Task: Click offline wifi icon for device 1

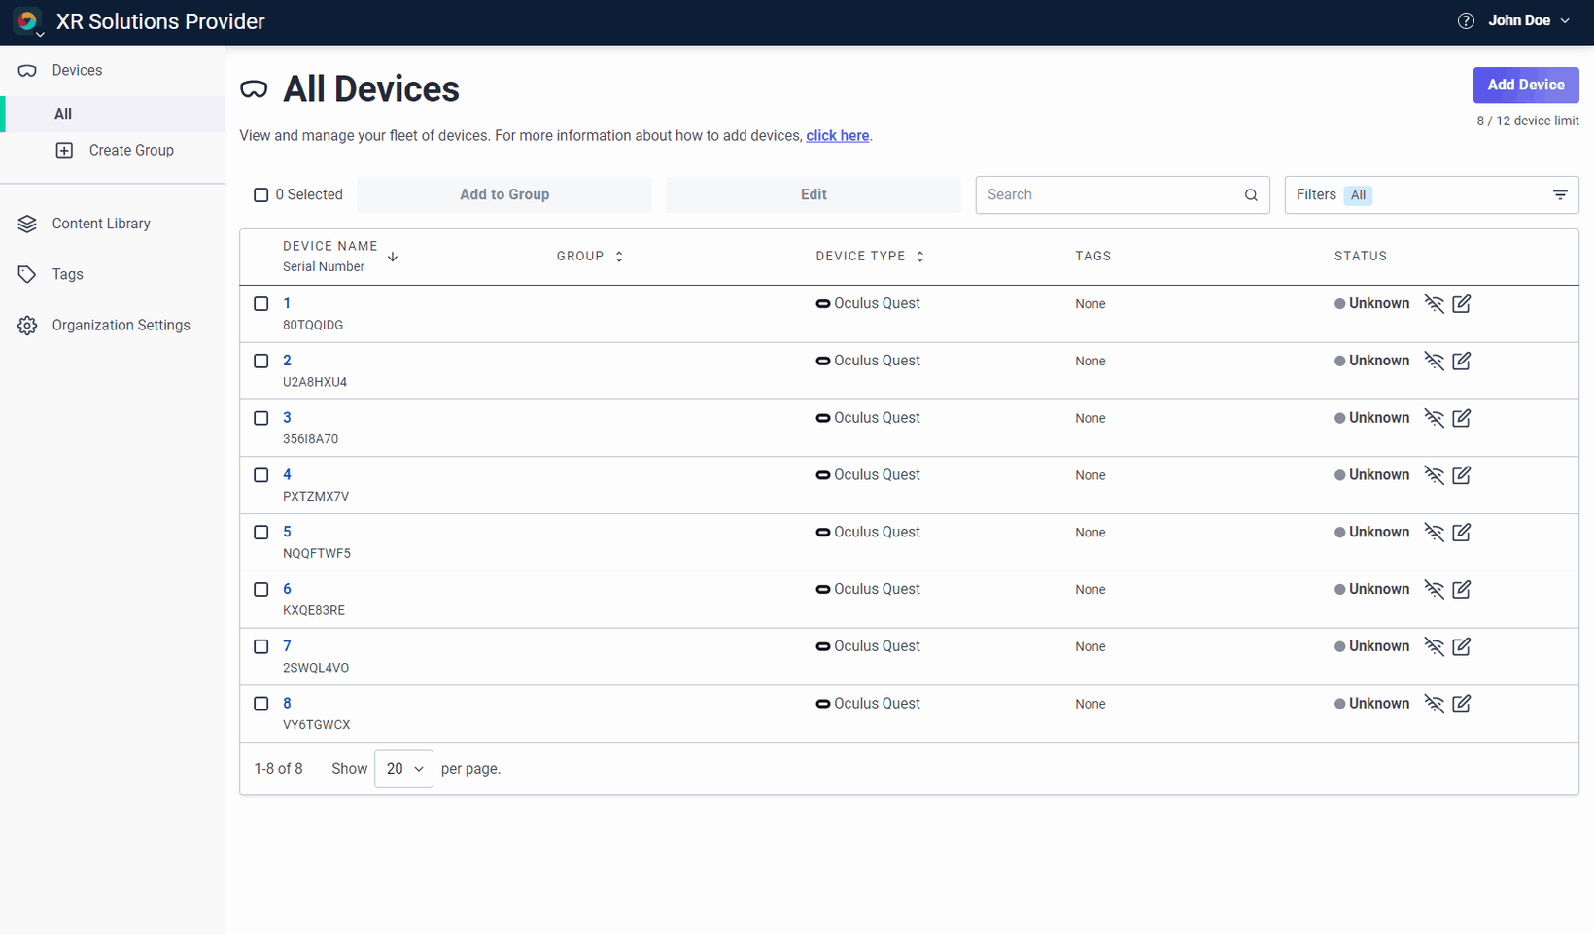Action: point(1434,304)
